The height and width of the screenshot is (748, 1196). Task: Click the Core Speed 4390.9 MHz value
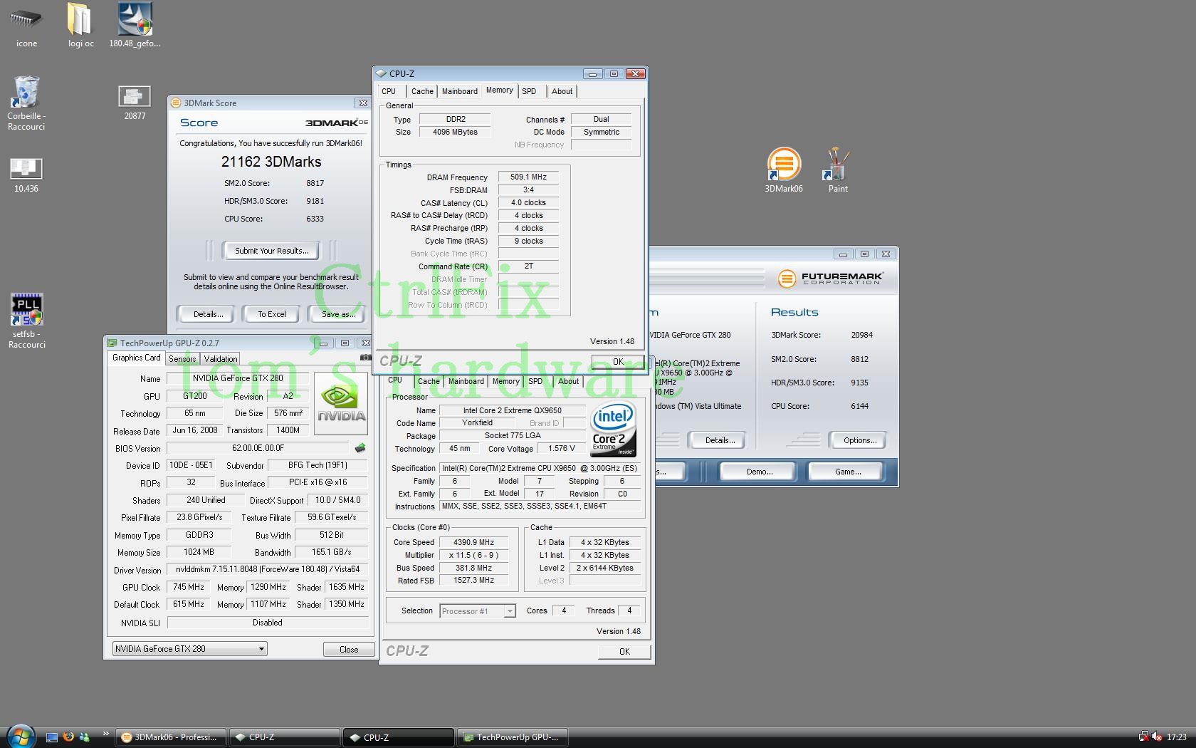(473, 542)
